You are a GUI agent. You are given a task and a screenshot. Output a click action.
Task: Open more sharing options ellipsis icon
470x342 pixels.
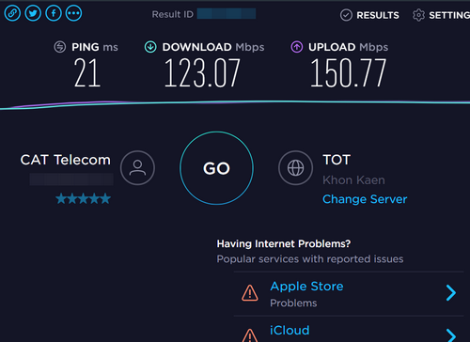pyautogui.click(x=74, y=13)
